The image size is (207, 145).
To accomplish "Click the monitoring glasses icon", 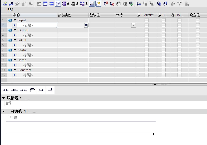I will 179,4.
